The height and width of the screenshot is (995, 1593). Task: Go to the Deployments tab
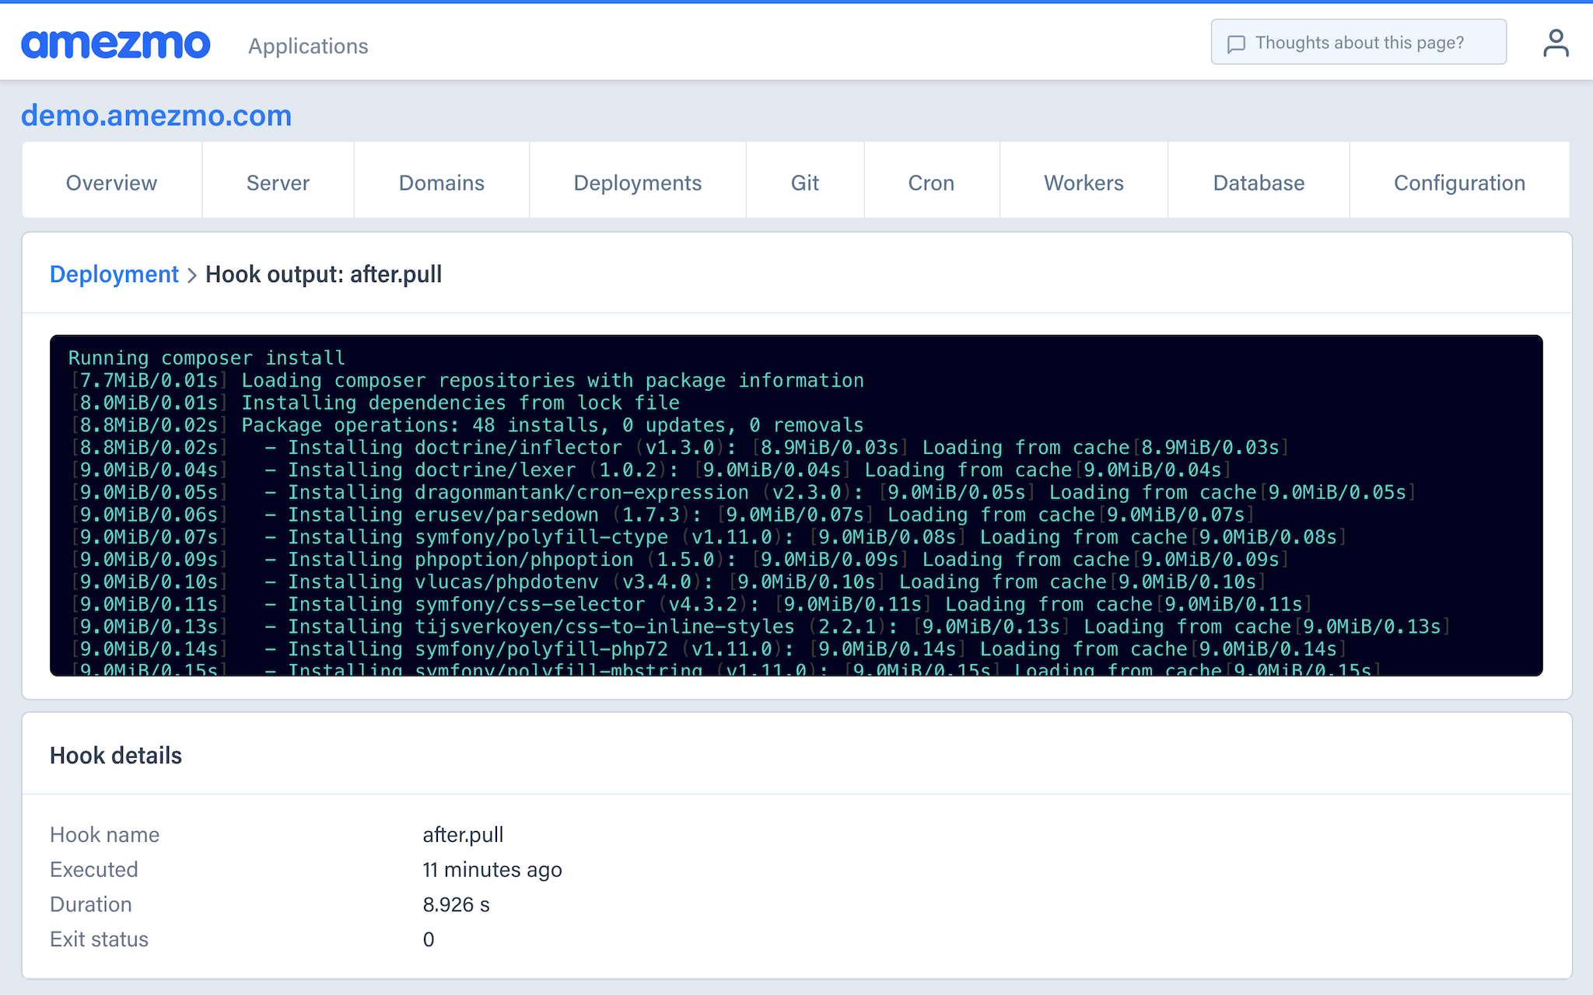pos(637,183)
